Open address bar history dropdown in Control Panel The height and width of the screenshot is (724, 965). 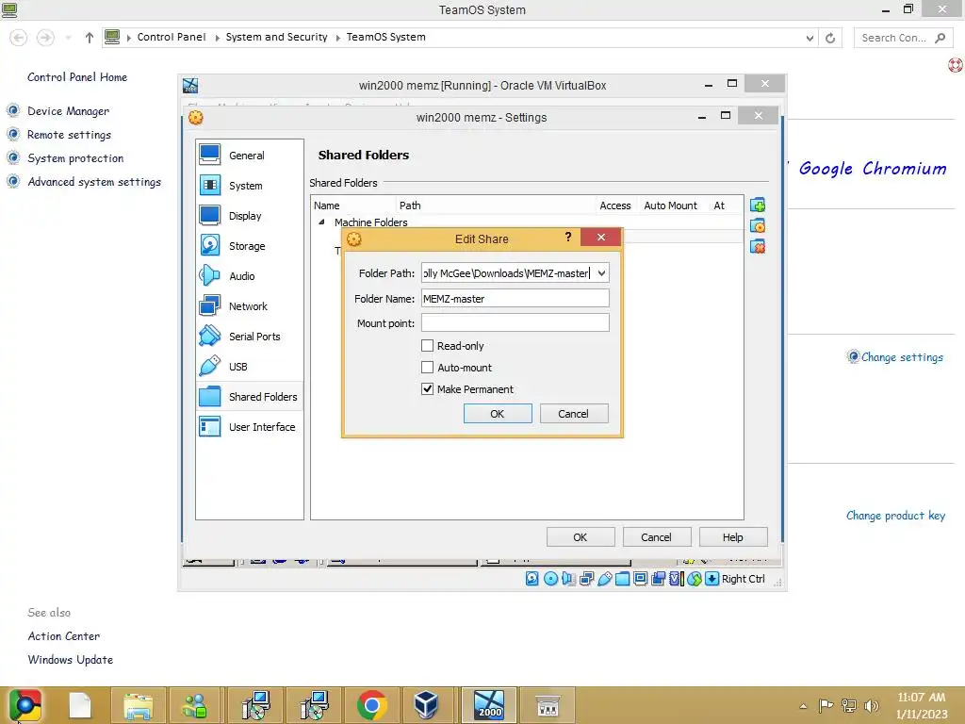pos(810,38)
